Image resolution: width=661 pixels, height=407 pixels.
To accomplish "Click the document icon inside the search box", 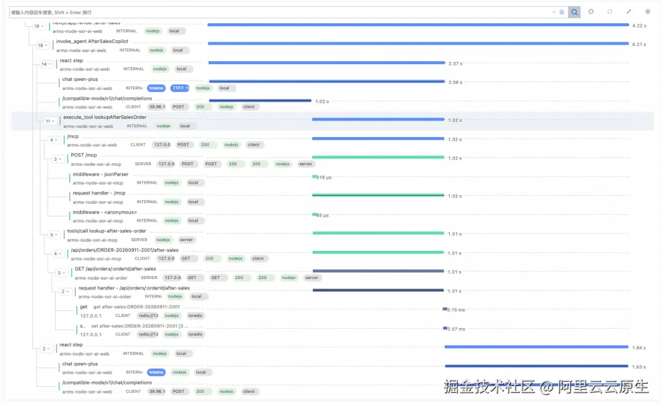I will click(x=561, y=12).
